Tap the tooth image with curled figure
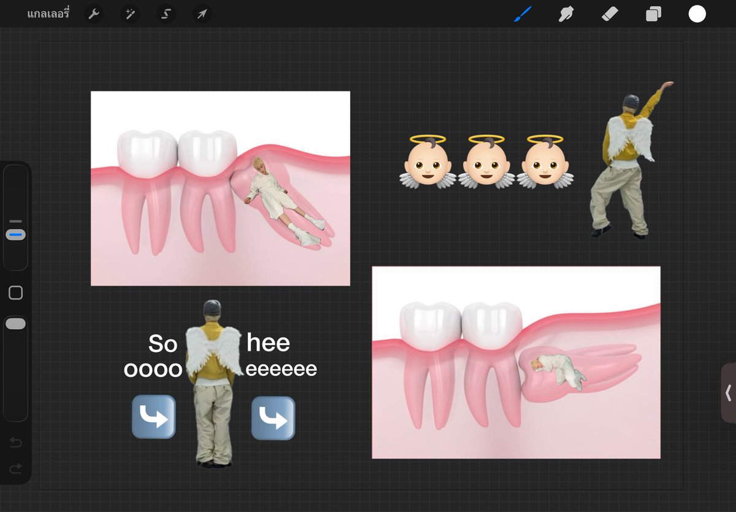The width and height of the screenshot is (736, 512). (516, 362)
